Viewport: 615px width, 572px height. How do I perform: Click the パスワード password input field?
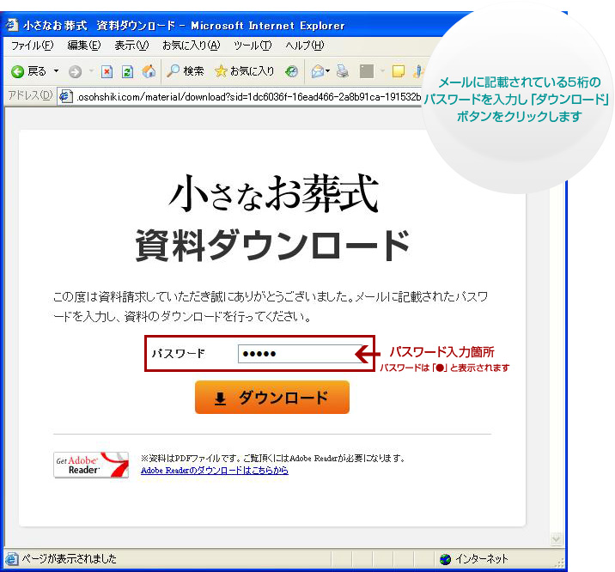(x=300, y=354)
